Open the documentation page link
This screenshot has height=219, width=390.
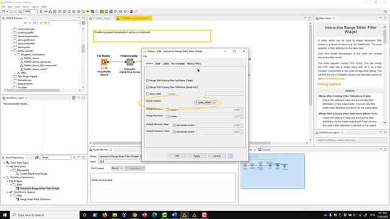tap(333, 78)
